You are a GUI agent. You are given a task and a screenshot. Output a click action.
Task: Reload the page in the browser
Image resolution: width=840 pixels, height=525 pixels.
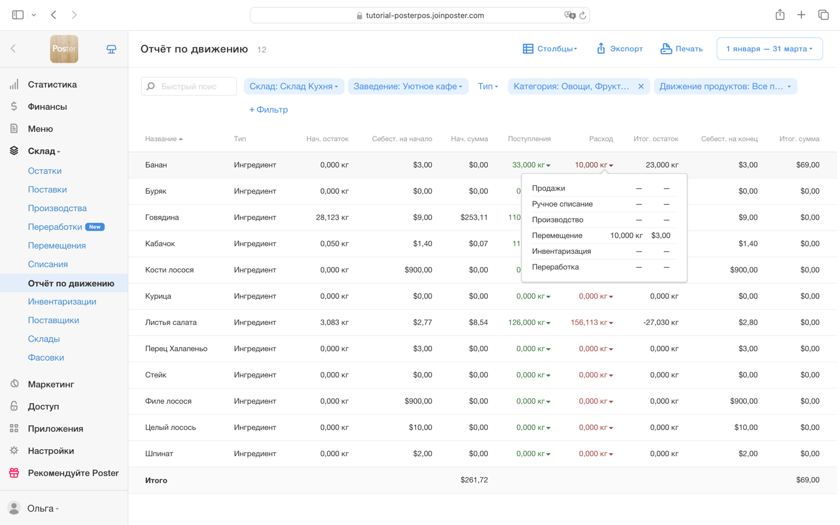[x=582, y=15]
